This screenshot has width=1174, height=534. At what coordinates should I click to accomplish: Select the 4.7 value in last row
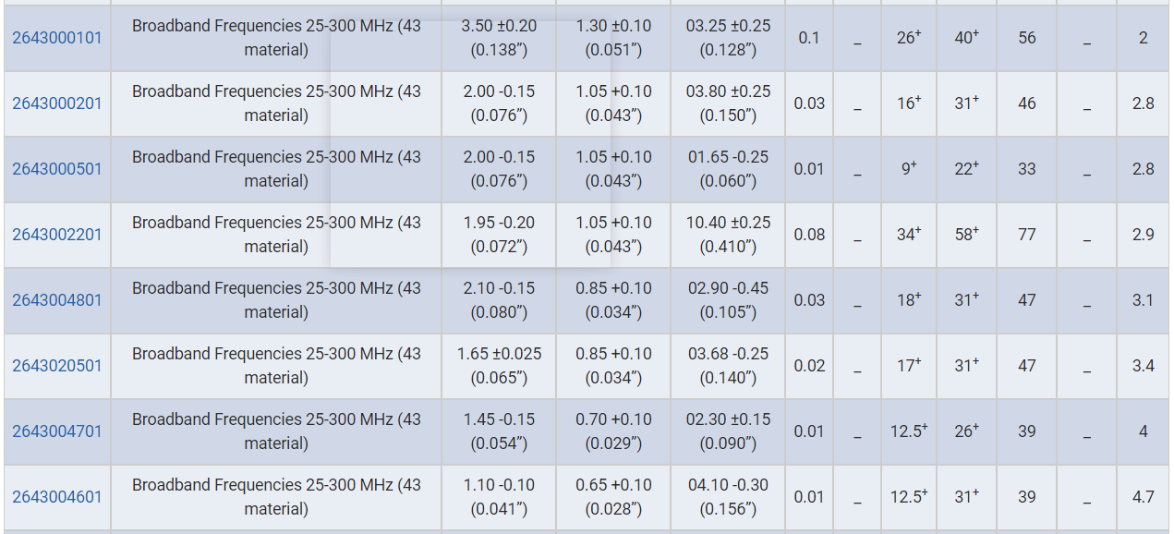[x=1144, y=497]
